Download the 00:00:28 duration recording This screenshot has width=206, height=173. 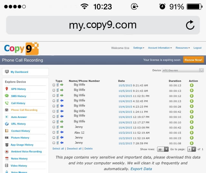(x=192, y=106)
